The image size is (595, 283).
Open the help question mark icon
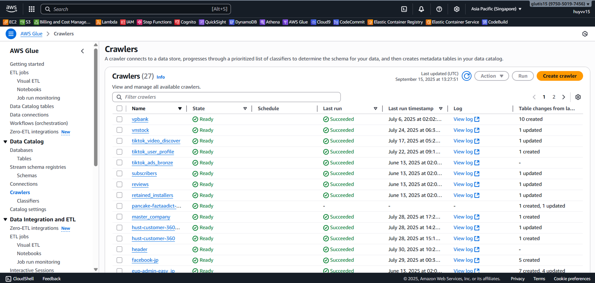point(439,9)
